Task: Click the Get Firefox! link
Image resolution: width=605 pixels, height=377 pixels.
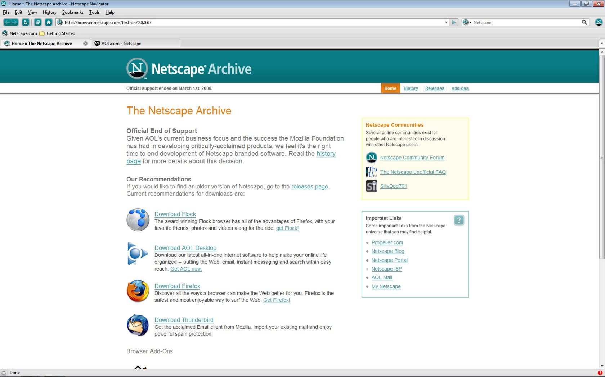Action: point(277,300)
